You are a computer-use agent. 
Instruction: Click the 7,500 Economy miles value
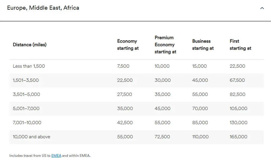point(123,66)
